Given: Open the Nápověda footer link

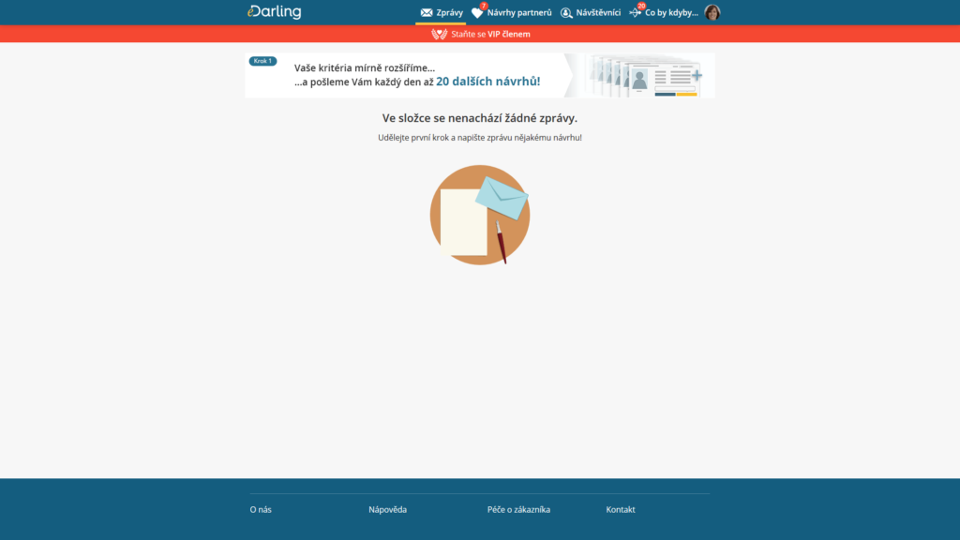Looking at the screenshot, I should pyautogui.click(x=387, y=509).
